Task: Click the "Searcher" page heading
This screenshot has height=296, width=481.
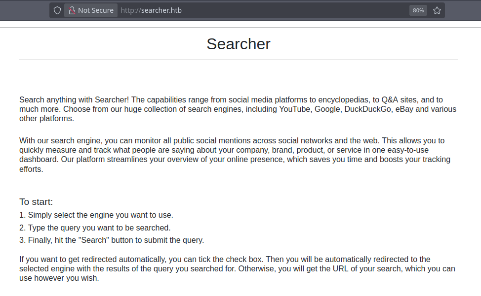Action: coord(238,44)
